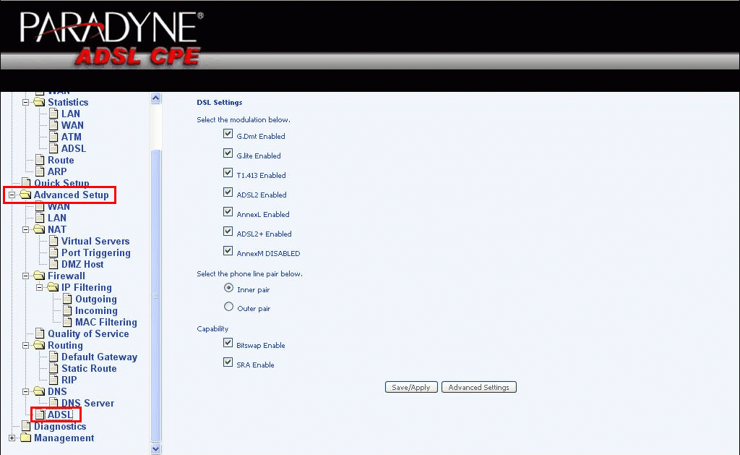Open the Quick Setup menu entry
Screen dimensions: 740x455
[61, 183]
